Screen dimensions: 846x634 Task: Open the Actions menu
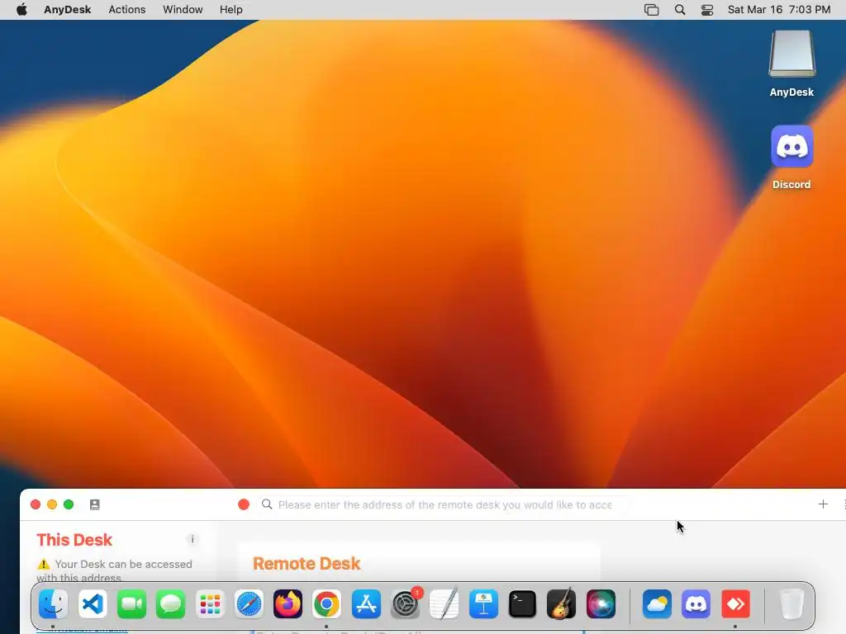(x=126, y=10)
